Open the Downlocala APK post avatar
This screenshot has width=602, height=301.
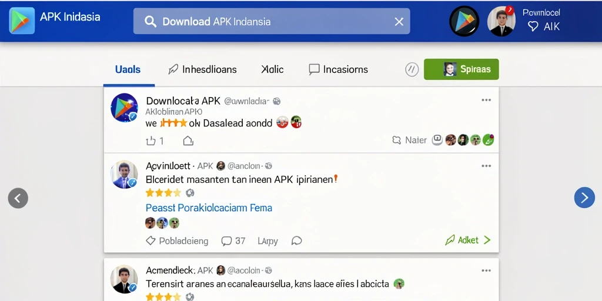tap(124, 108)
